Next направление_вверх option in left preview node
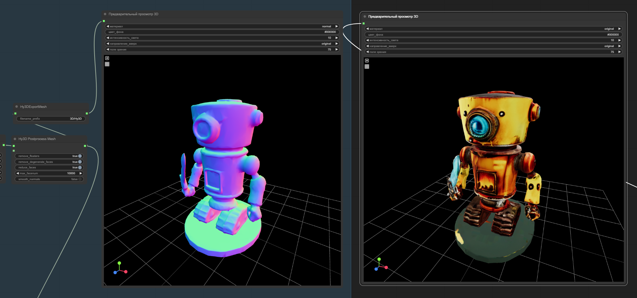This screenshot has width=637, height=298. pos(336,44)
